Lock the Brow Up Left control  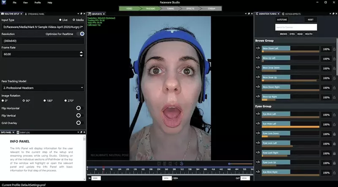click(x=334, y=59)
